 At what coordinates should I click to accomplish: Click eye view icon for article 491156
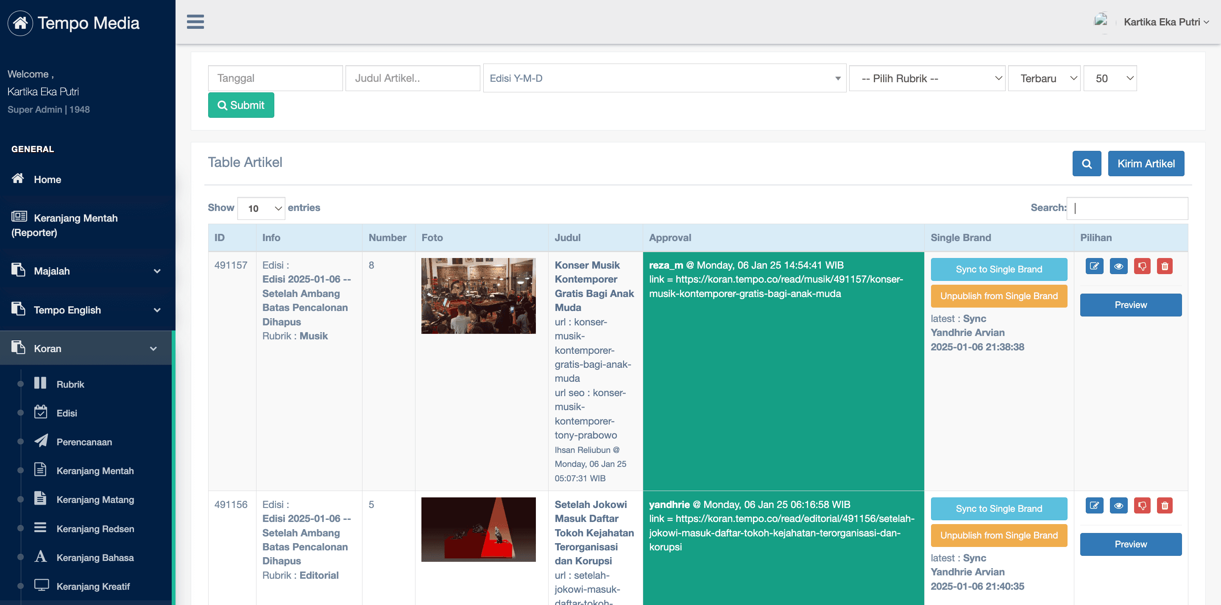[1119, 505]
